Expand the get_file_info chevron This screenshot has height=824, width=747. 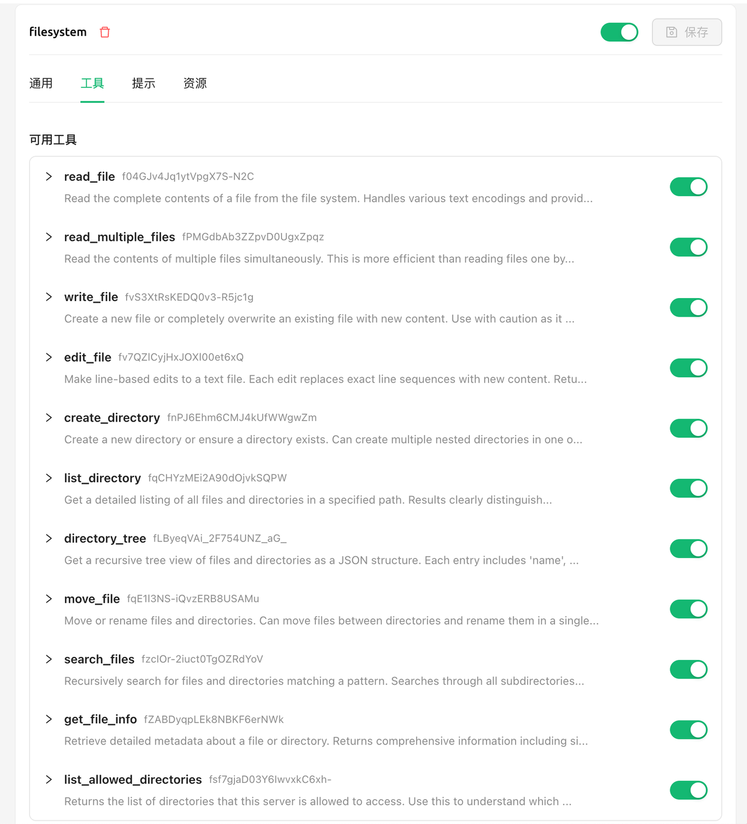click(49, 719)
